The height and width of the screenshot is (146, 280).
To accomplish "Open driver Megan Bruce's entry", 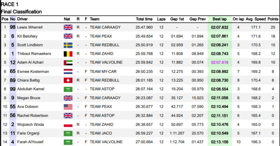I will (x=29, y=98).
